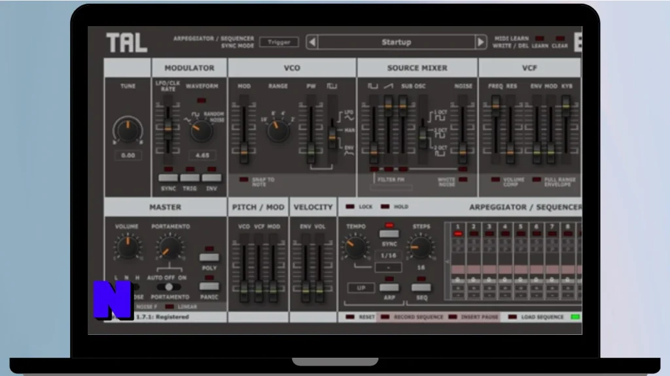
Task: Click the step 2 LED in sequencer
Action: click(x=474, y=234)
